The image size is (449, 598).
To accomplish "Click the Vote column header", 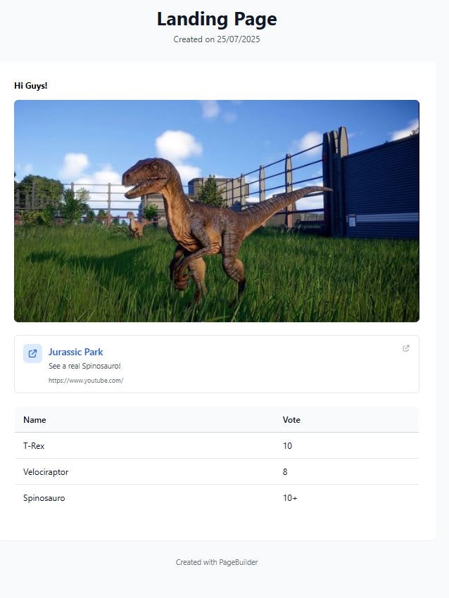I will tap(291, 419).
